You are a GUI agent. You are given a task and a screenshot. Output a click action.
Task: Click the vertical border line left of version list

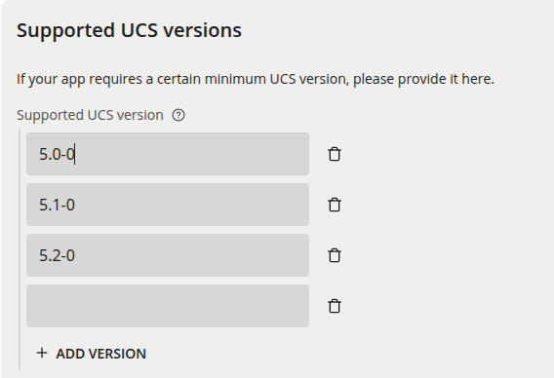tap(20, 249)
